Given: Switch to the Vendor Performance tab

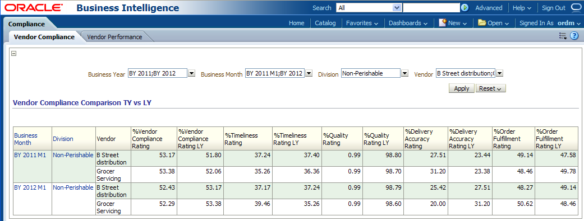Looking at the screenshot, I should pos(114,37).
